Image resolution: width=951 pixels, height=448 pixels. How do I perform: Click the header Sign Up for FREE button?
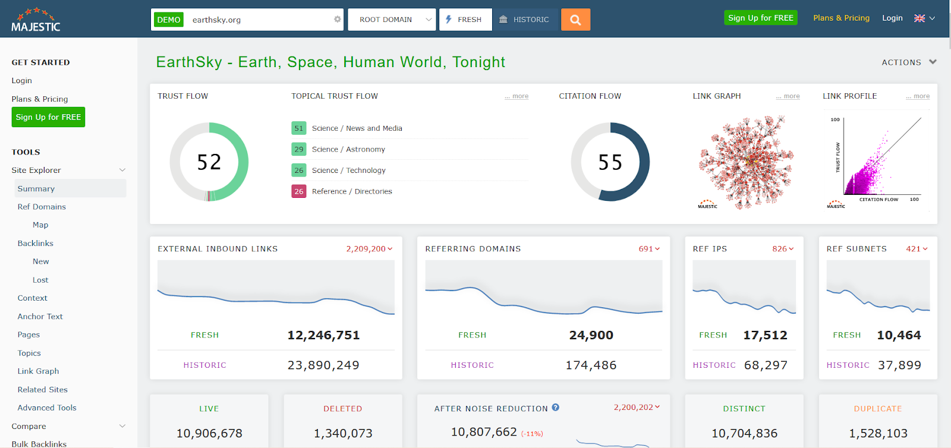click(761, 18)
